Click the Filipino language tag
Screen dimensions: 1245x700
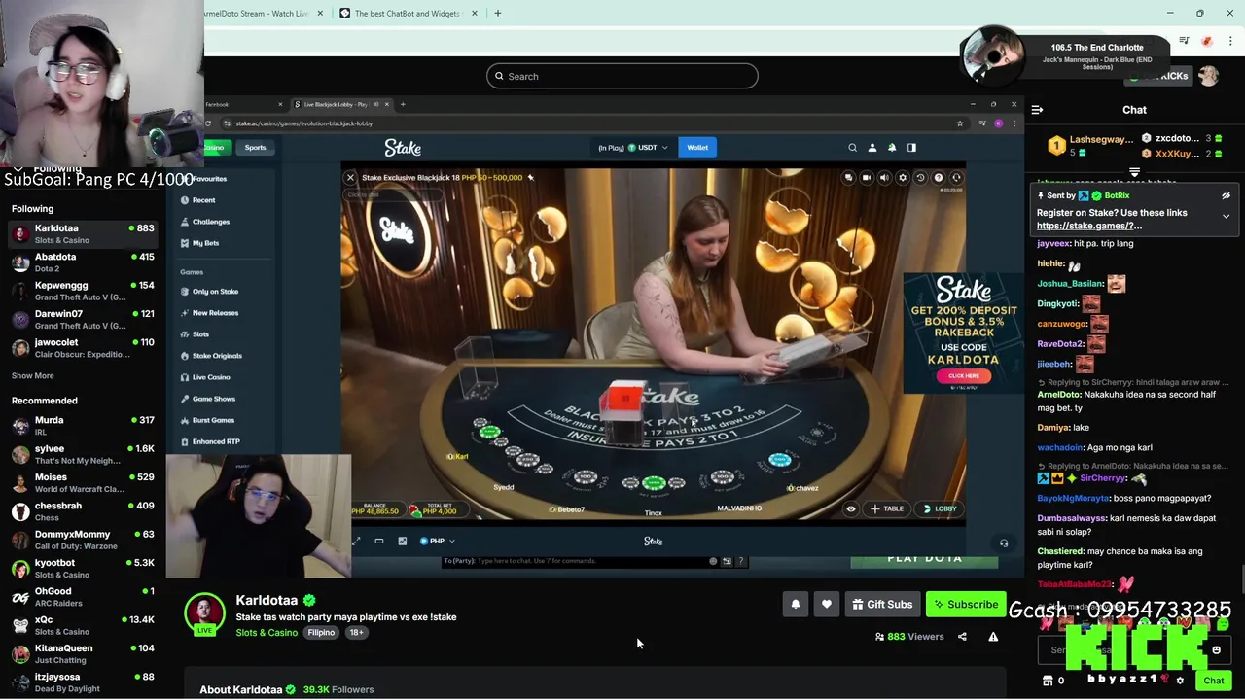tap(321, 633)
